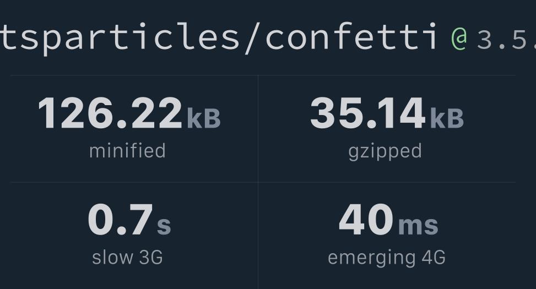Screen dimensions: 536x289
Task: Click the kB unit beside 35.14
Action: pyautogui.click(x=447, y=118)
